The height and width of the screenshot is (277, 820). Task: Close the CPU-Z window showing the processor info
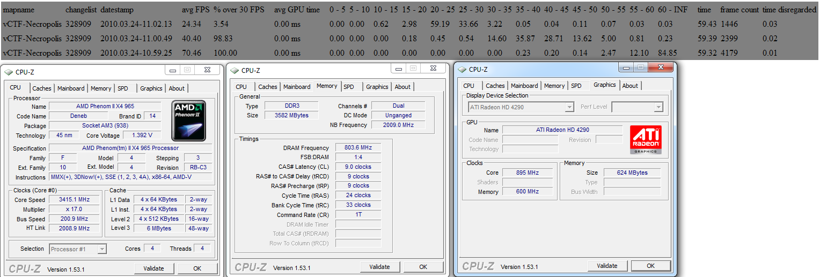coord(207,70)
